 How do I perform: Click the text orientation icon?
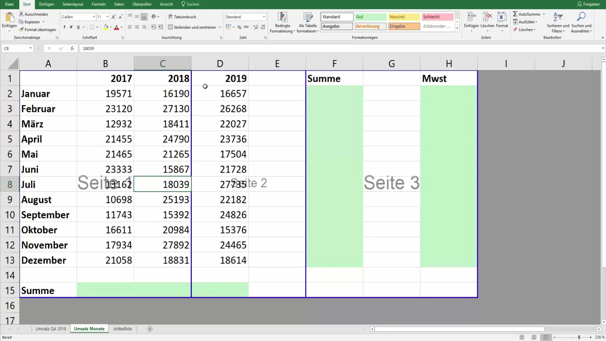tap(154, 16)
